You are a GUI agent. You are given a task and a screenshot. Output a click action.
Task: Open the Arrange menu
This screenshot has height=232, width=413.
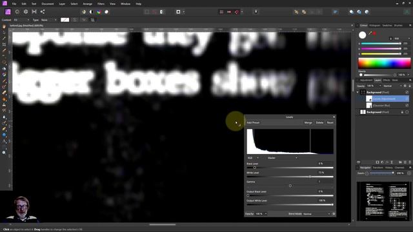(88, 4)
